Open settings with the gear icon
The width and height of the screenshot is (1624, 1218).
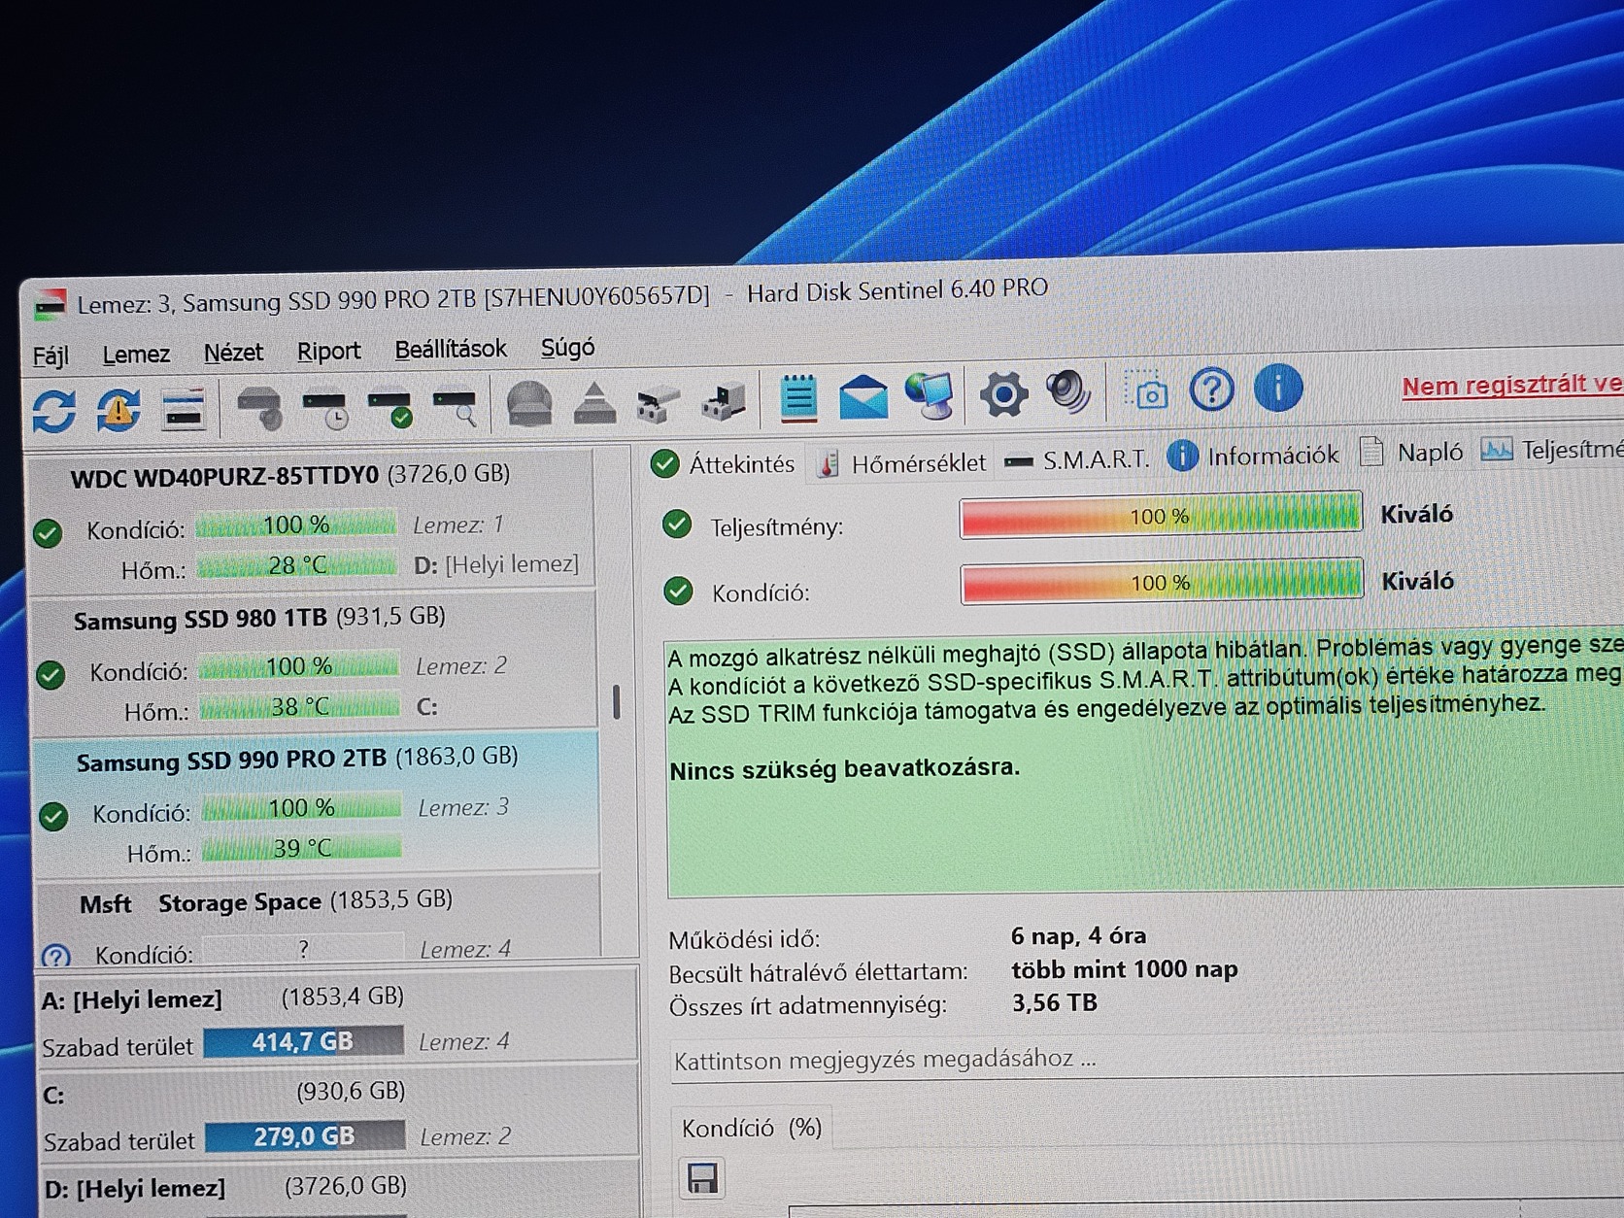(x=1003, y=394)
